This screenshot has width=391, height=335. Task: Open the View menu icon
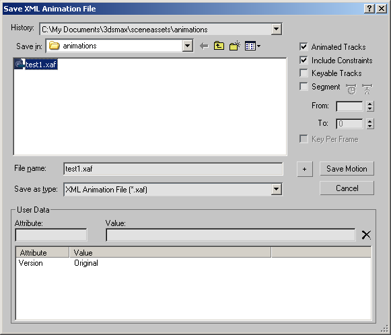click(x=252, y=46)
